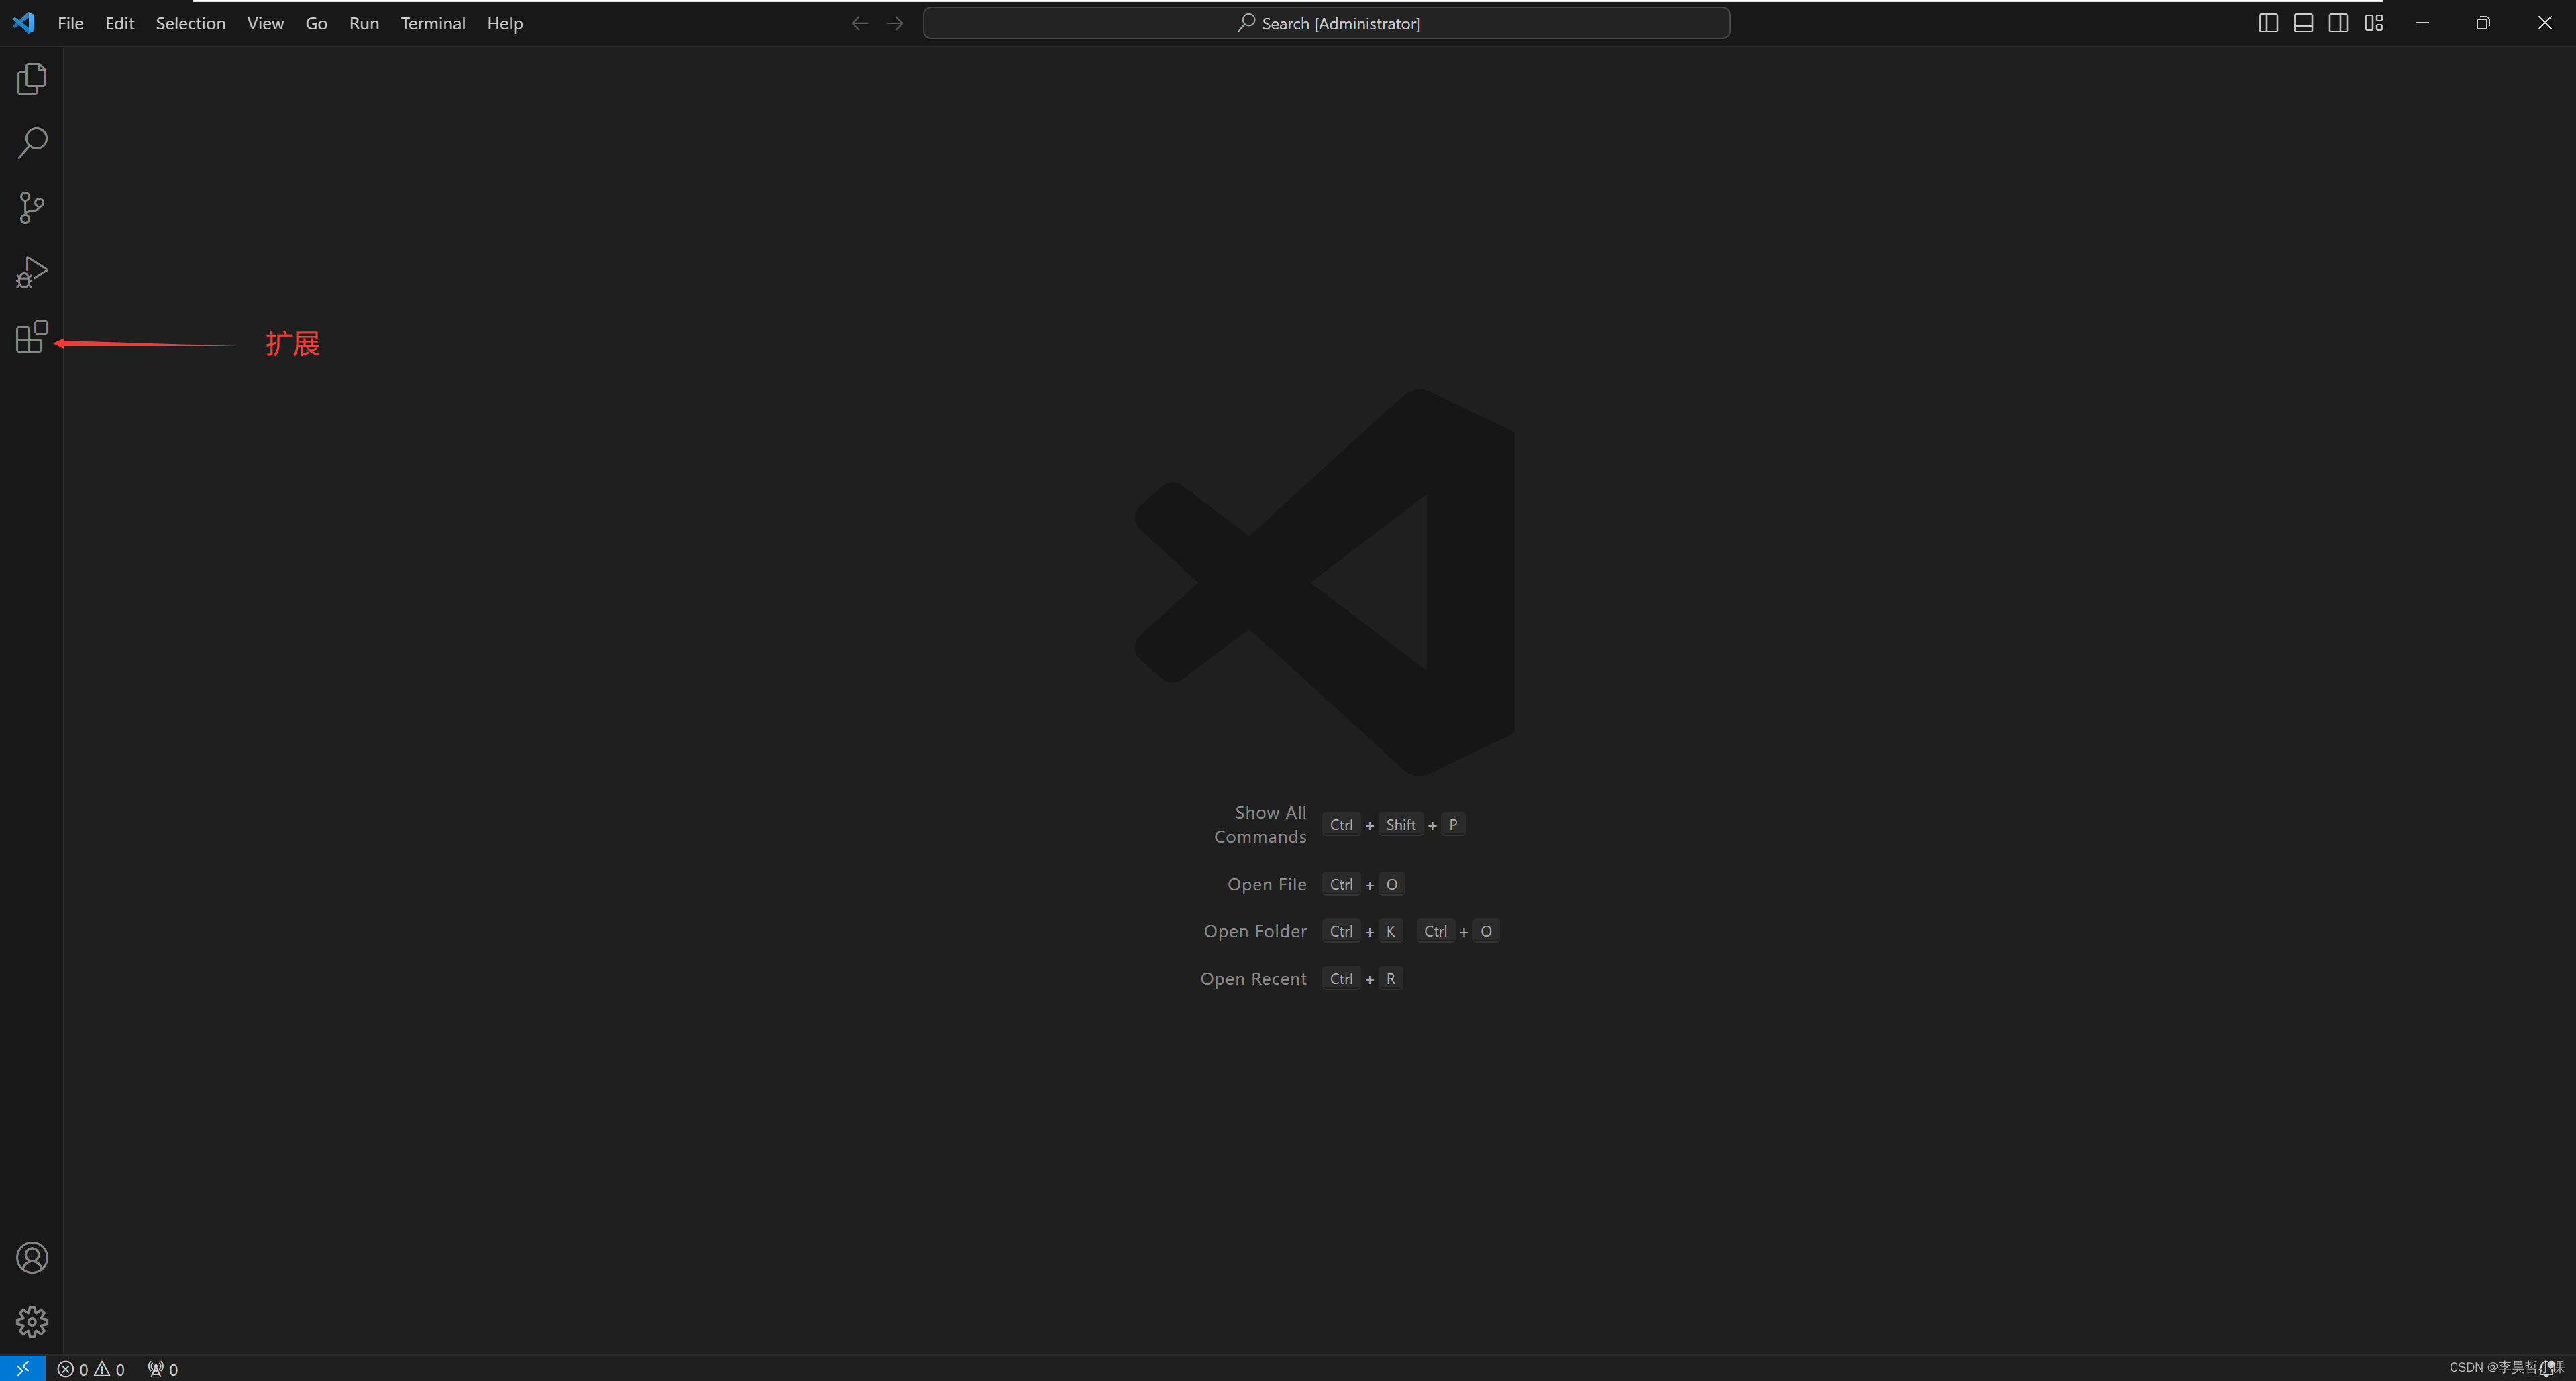
Task: Open the Search view in activity bar
Action: 32,143
